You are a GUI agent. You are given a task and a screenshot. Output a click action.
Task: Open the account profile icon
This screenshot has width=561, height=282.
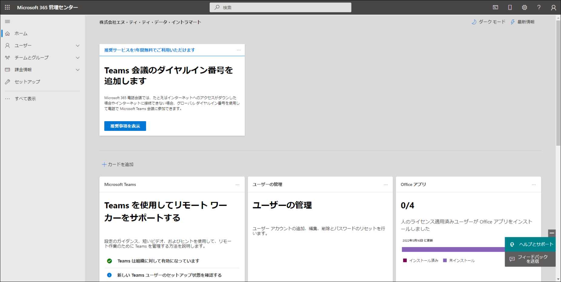(x=553, y=8)
